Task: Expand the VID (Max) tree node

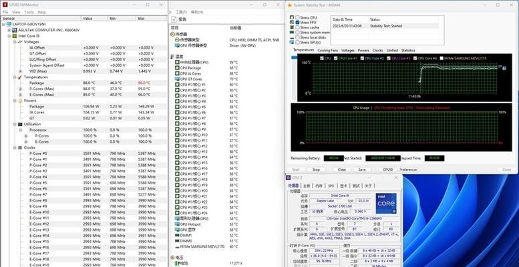Action: 20,71
